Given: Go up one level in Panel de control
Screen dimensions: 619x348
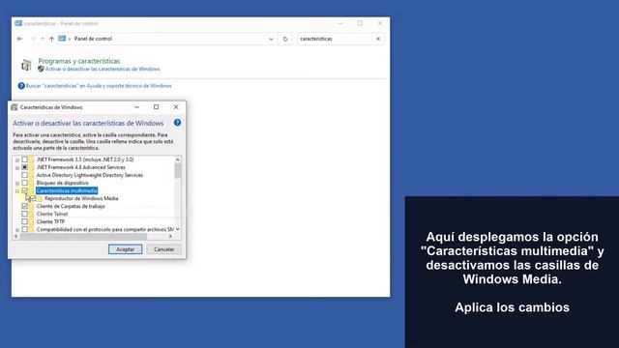Looking at the screenshot, I should pyautogui.click(x=51, y=39).
